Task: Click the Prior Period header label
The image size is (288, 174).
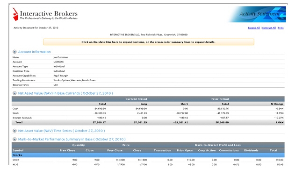Action: point(220,99)
